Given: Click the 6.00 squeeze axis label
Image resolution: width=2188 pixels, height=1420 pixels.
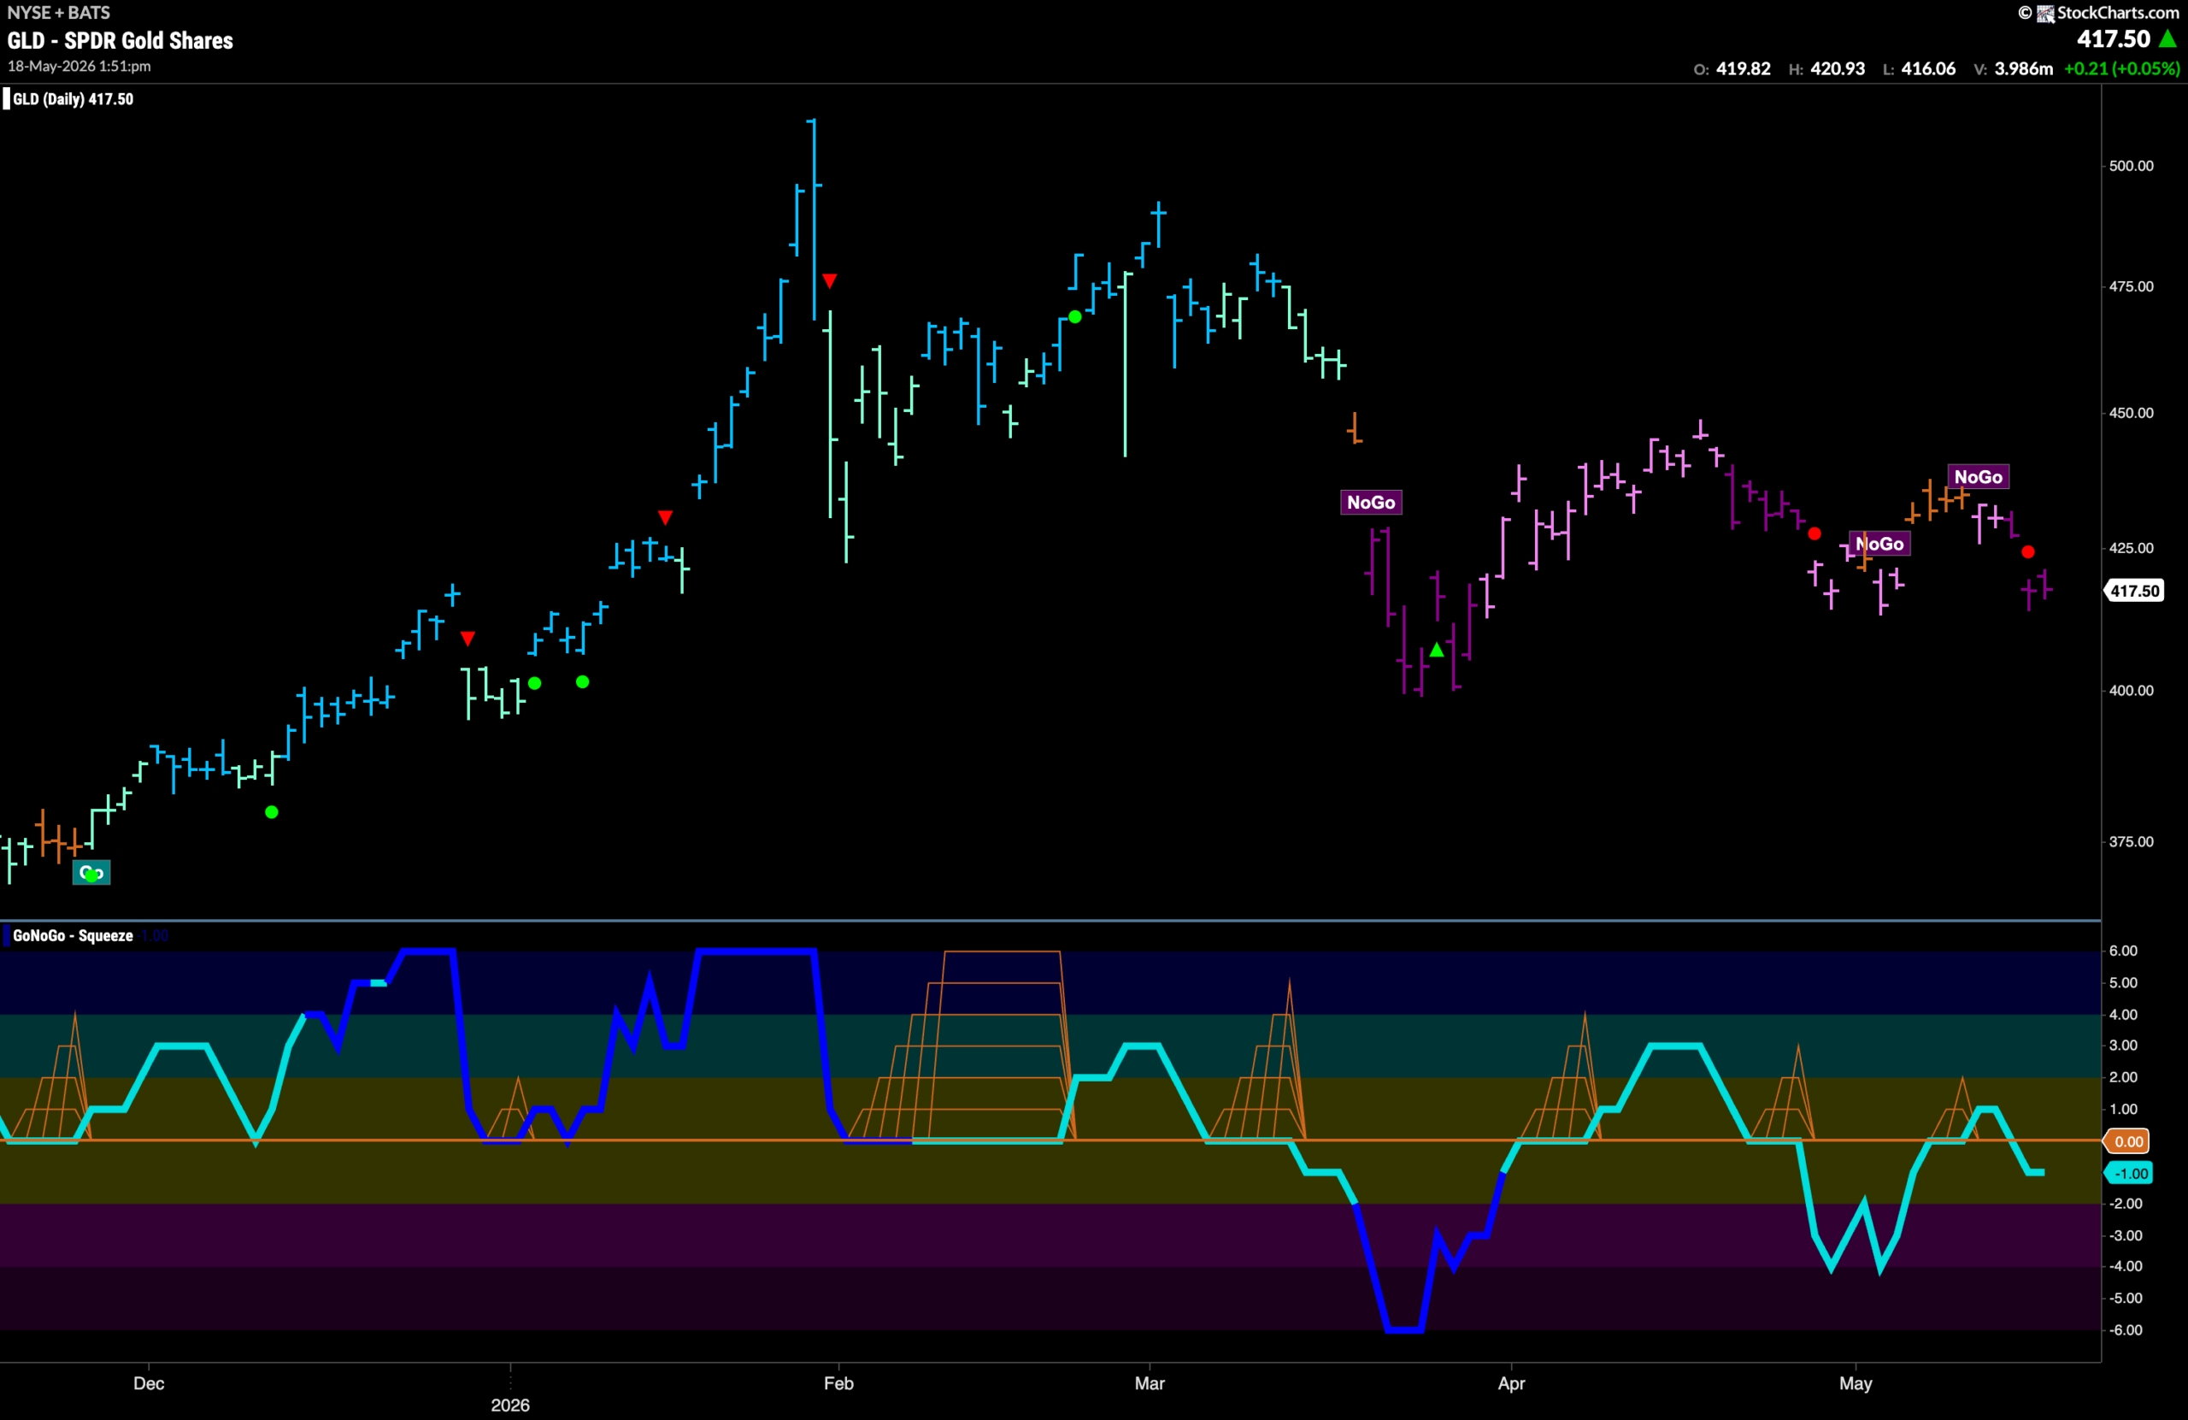Looking at the screenshot, I should coord(2123,951).
